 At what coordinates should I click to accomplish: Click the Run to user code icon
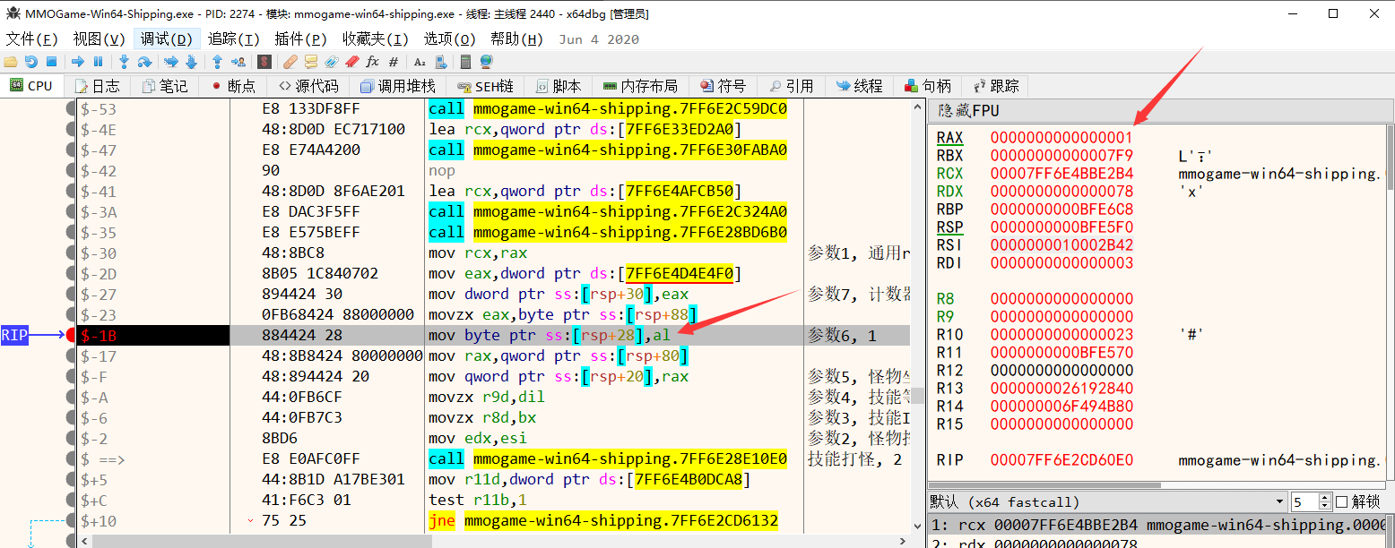point(238,62)
